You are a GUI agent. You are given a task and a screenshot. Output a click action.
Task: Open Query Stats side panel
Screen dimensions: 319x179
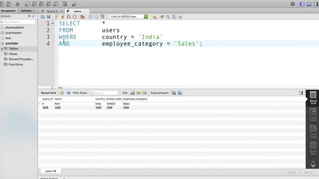point(313,148)
